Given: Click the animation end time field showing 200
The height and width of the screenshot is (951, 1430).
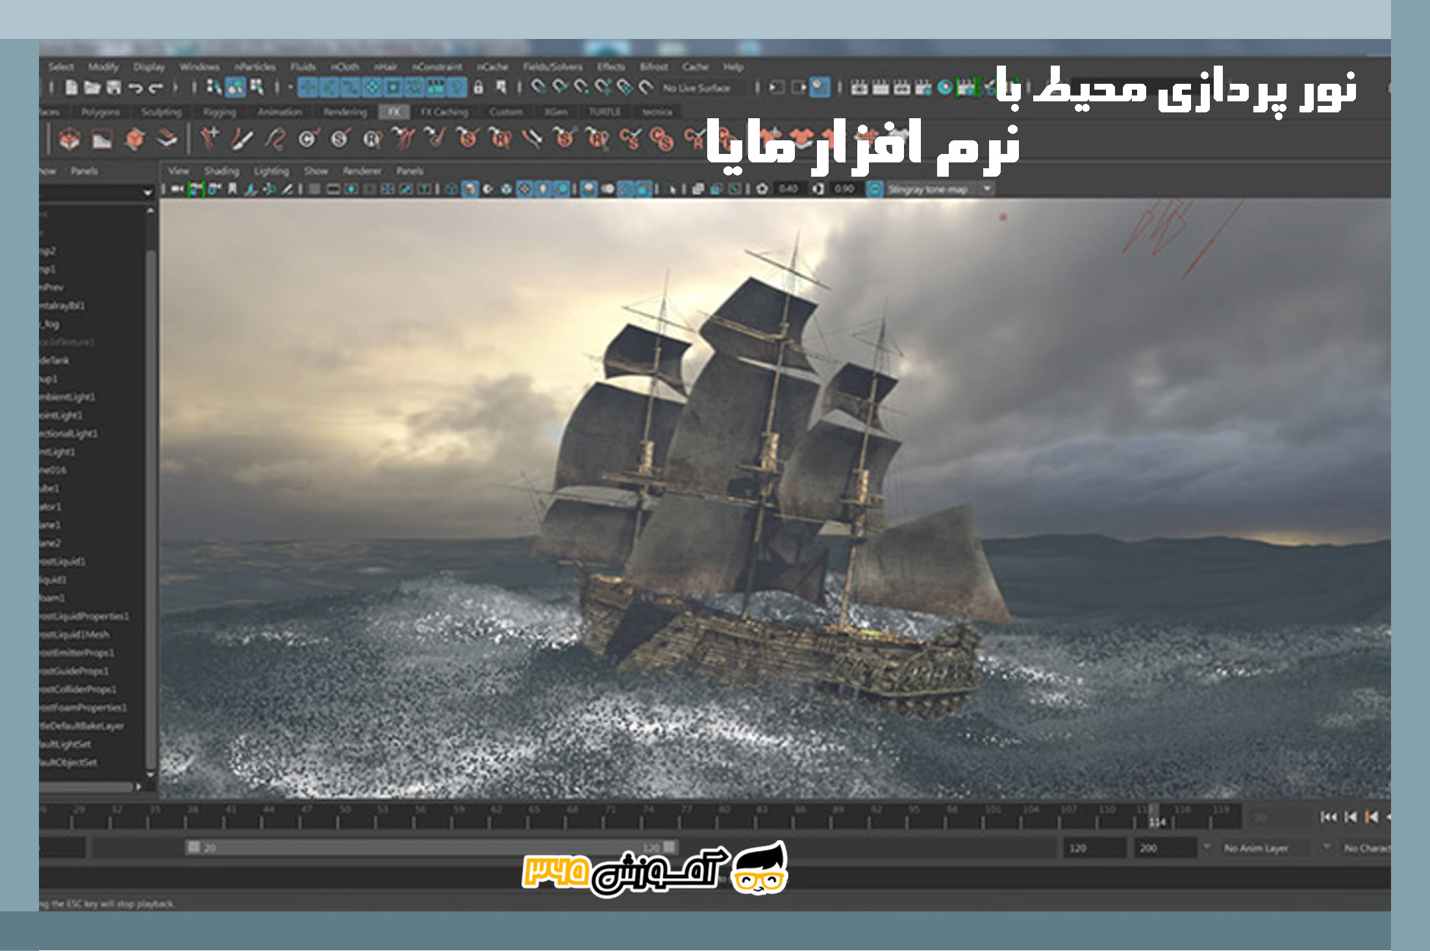Looking at the screenshot, I should click(x=1165, y=848).
